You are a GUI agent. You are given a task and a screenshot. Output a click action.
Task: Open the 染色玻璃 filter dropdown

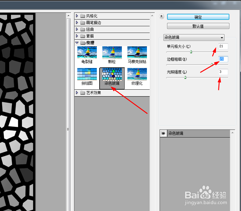click(194, 38)
